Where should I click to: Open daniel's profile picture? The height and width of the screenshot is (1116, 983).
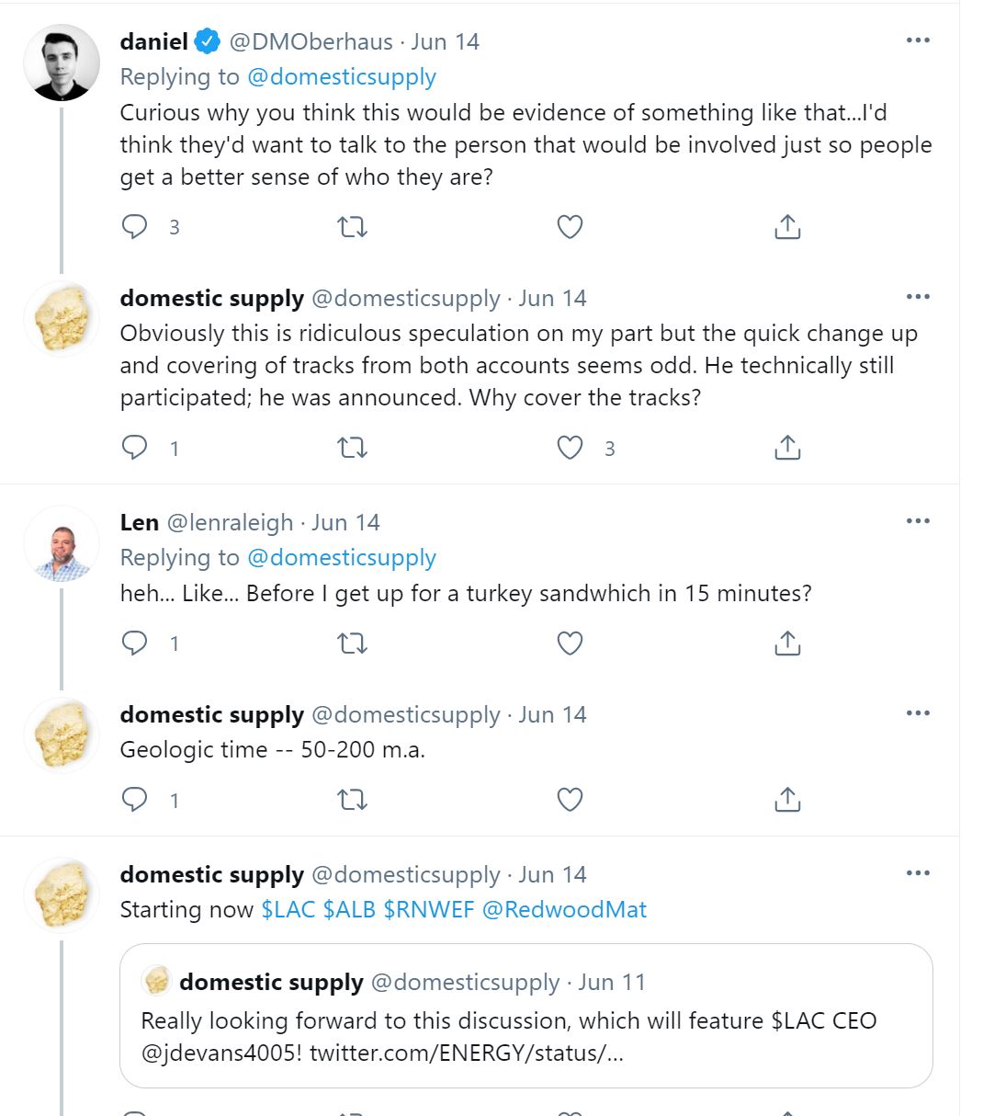pyautogui.click(x=62, y=62)
